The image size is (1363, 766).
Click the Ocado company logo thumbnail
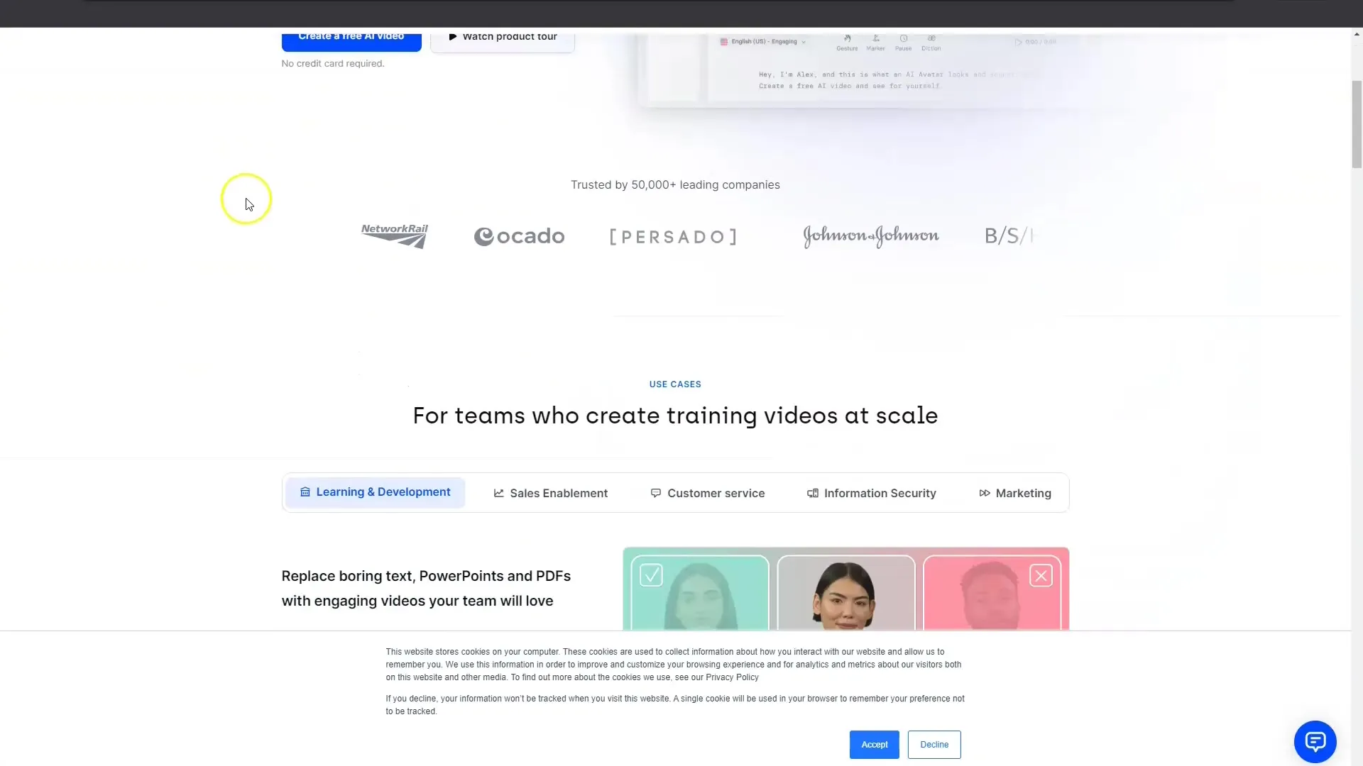pyautogui.click(x=519, y=235)
